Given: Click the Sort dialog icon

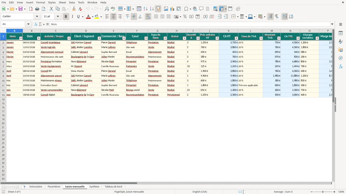Looking at the screenshot, I should [139, 9].
